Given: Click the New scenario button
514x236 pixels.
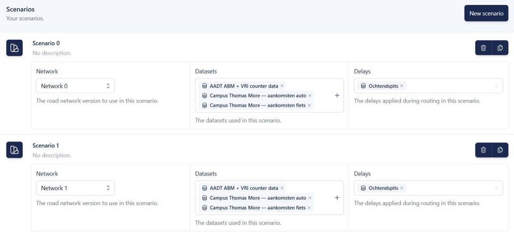Looking at the screenshot, I should [x=486, y=13].
